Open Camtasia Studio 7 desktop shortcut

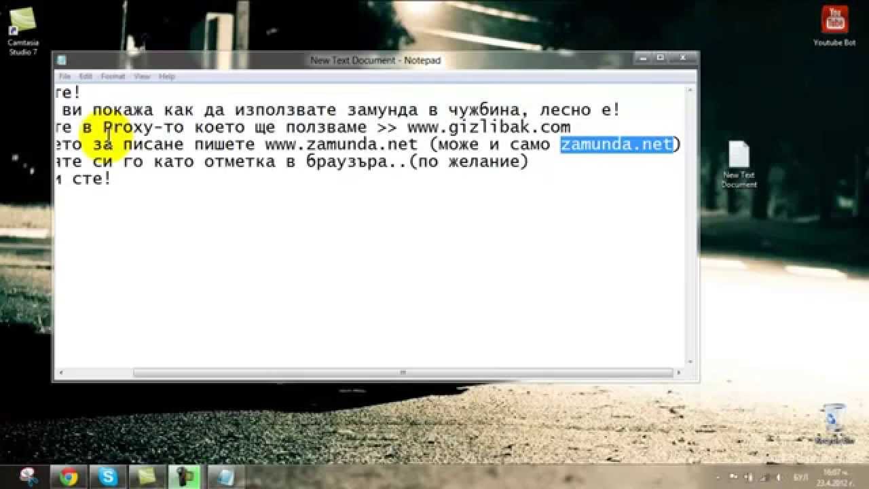click(22, 32)
